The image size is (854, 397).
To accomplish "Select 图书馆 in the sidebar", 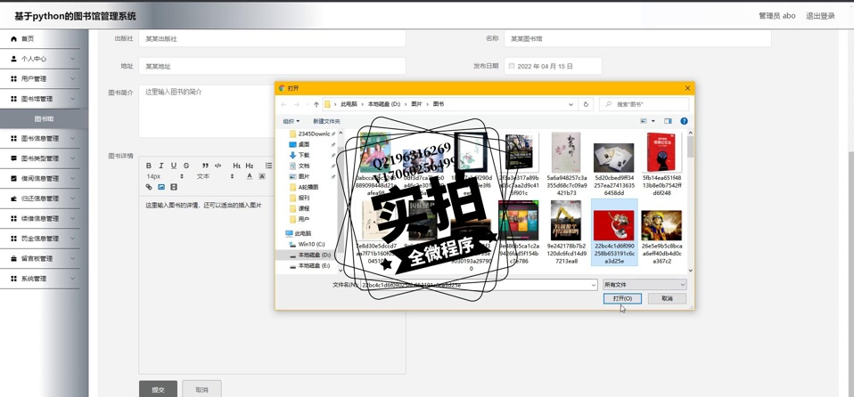I will coord(44,118).
